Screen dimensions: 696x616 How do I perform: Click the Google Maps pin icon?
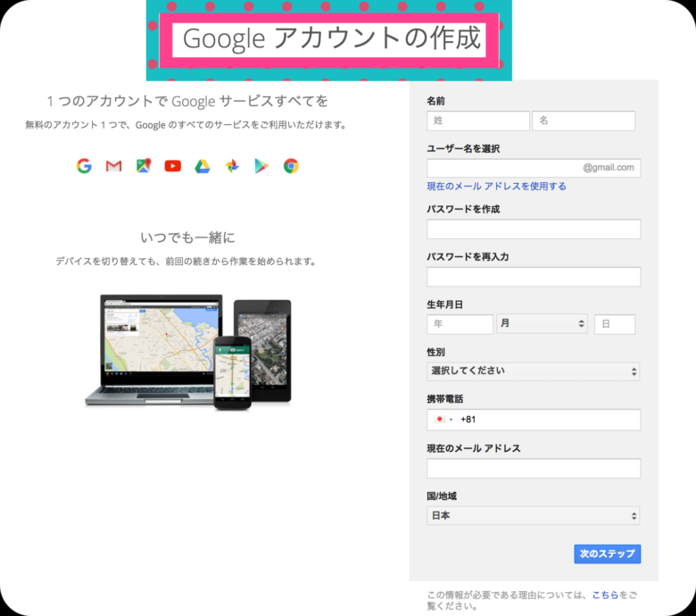pos(144,166)
